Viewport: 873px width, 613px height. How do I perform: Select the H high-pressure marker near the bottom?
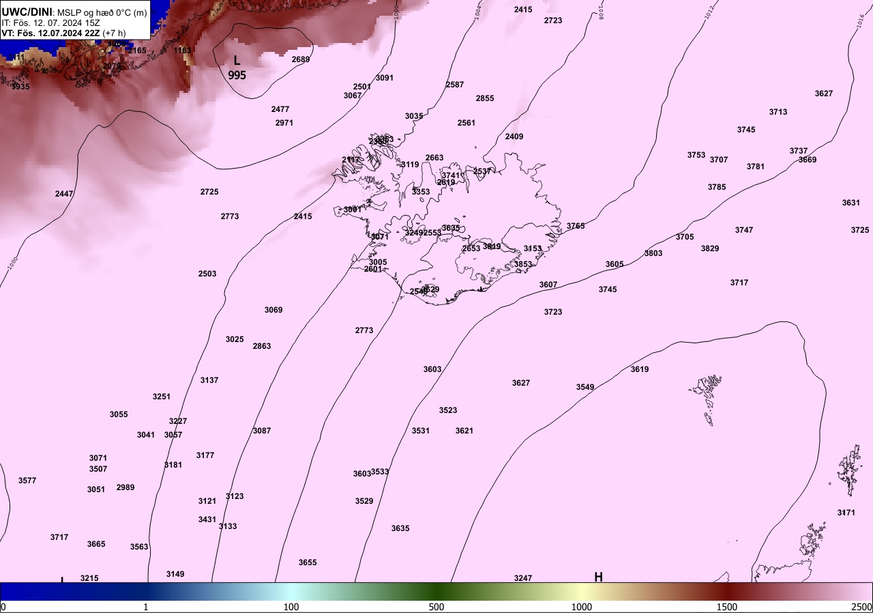[x=598, y=576]
